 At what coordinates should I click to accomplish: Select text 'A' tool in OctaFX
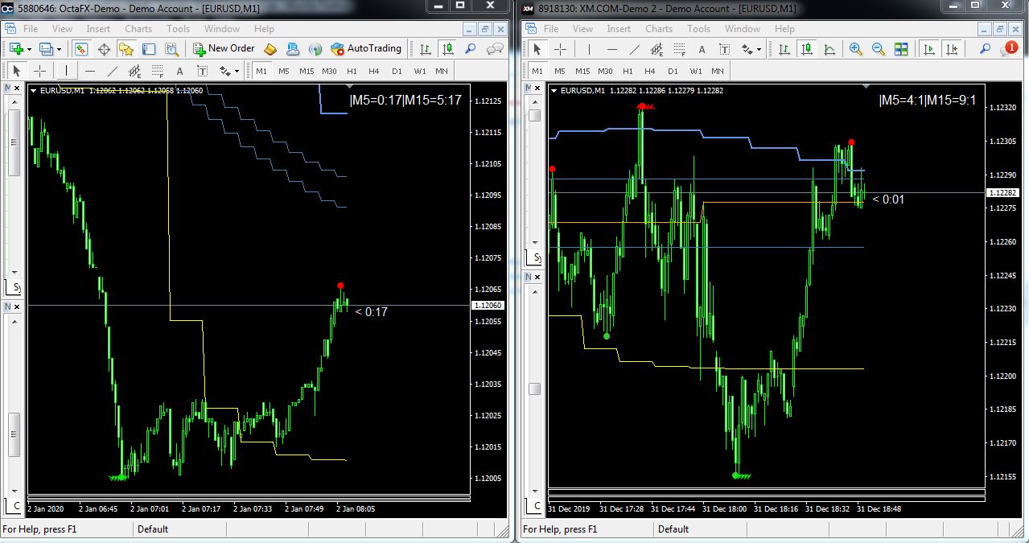(180, 71)
